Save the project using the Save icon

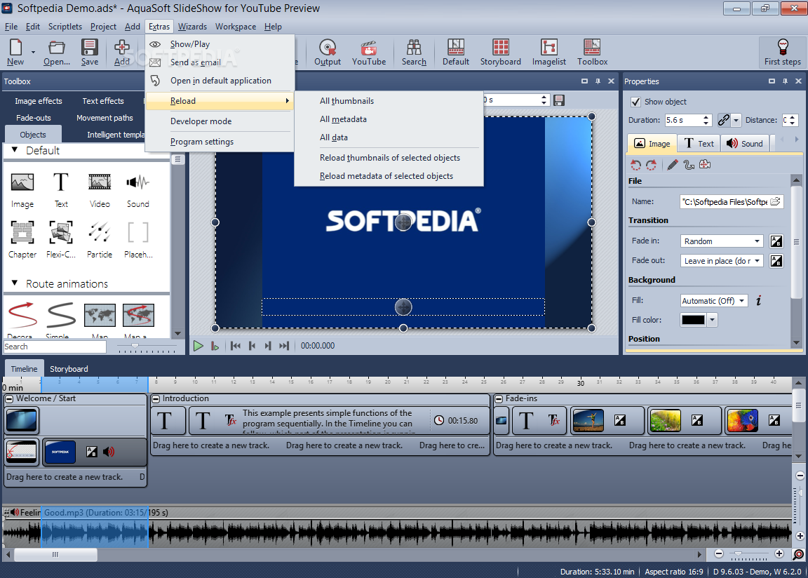pyautogui.click(x=90, y=52)
